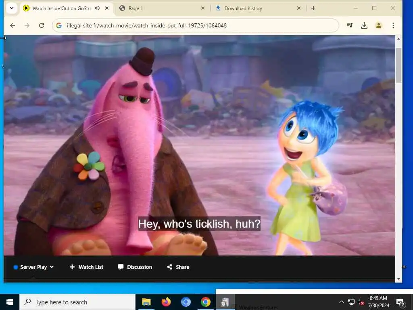Expand the Server Play dropdown
Image resolution: width=413 pixels, height=310 pixels.
pos(34,267)
